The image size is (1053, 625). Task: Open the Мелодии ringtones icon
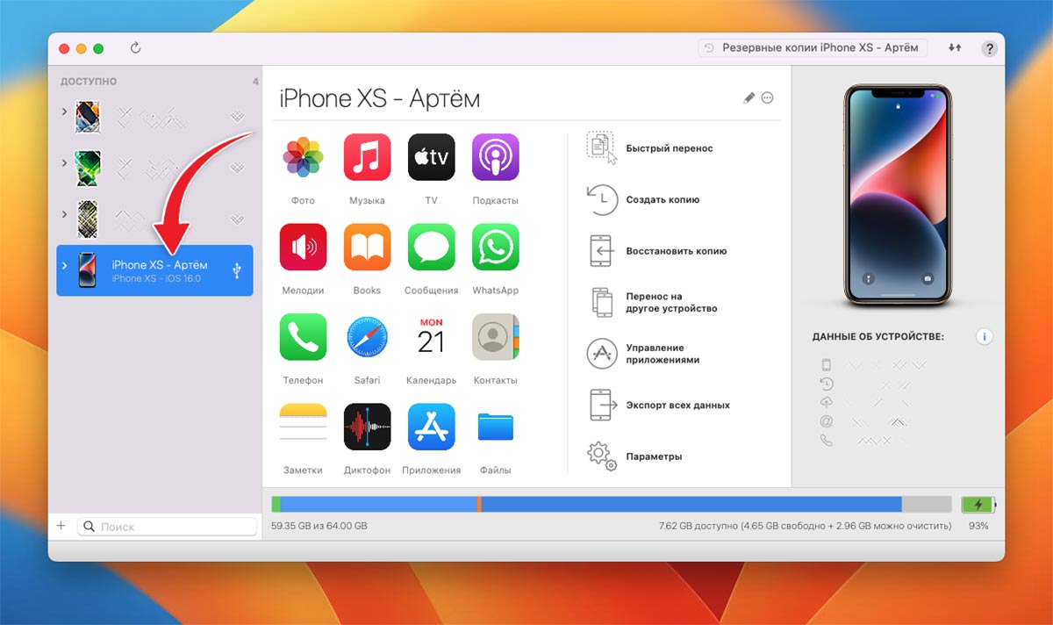coord(303,247)
